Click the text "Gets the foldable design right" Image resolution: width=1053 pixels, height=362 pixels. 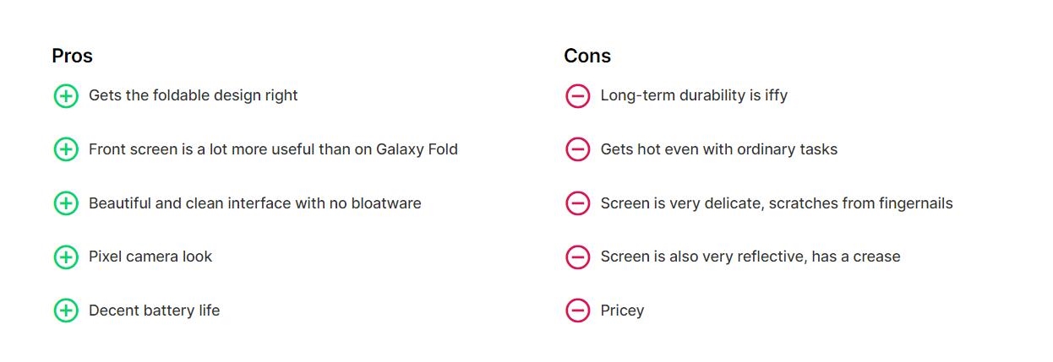(193, 95)
